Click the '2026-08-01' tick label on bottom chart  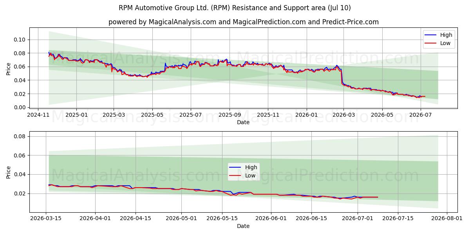click(x=447, y=219)
